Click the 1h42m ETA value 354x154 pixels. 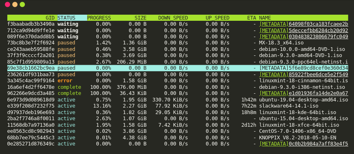click(x=249, y=100)
